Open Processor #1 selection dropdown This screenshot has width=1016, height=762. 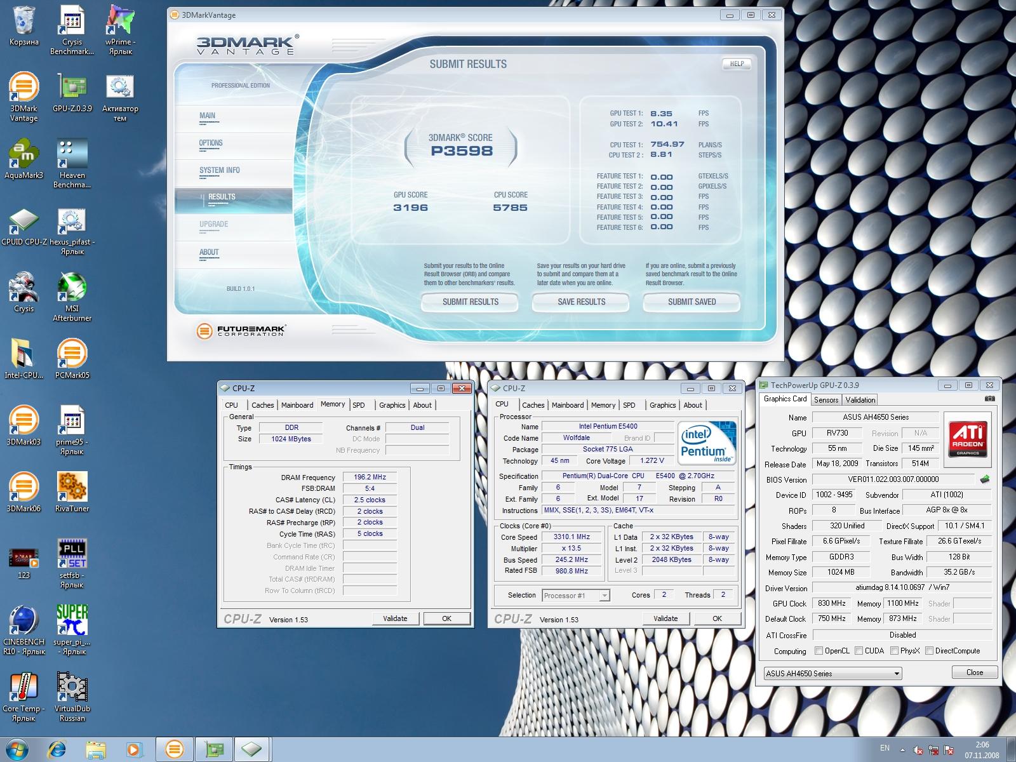click(x=576, y=595)
